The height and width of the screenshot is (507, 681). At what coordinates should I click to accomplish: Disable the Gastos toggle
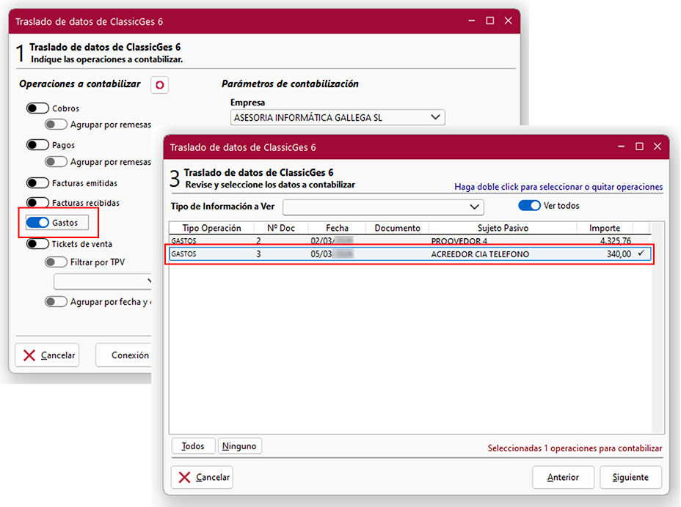pos(37,222)
